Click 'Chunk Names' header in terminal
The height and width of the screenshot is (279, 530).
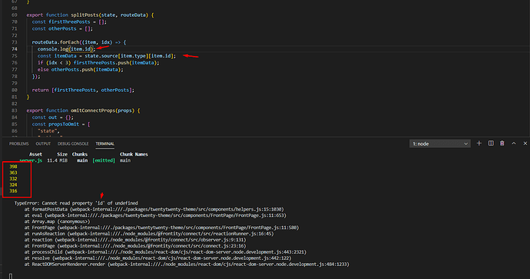(134, 154)
